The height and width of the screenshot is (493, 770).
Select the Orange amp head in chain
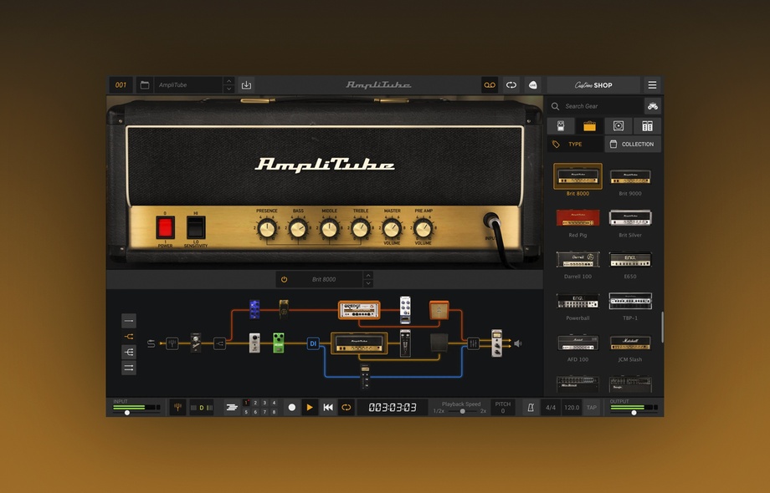pyautogui.click(x=359, y=310)
